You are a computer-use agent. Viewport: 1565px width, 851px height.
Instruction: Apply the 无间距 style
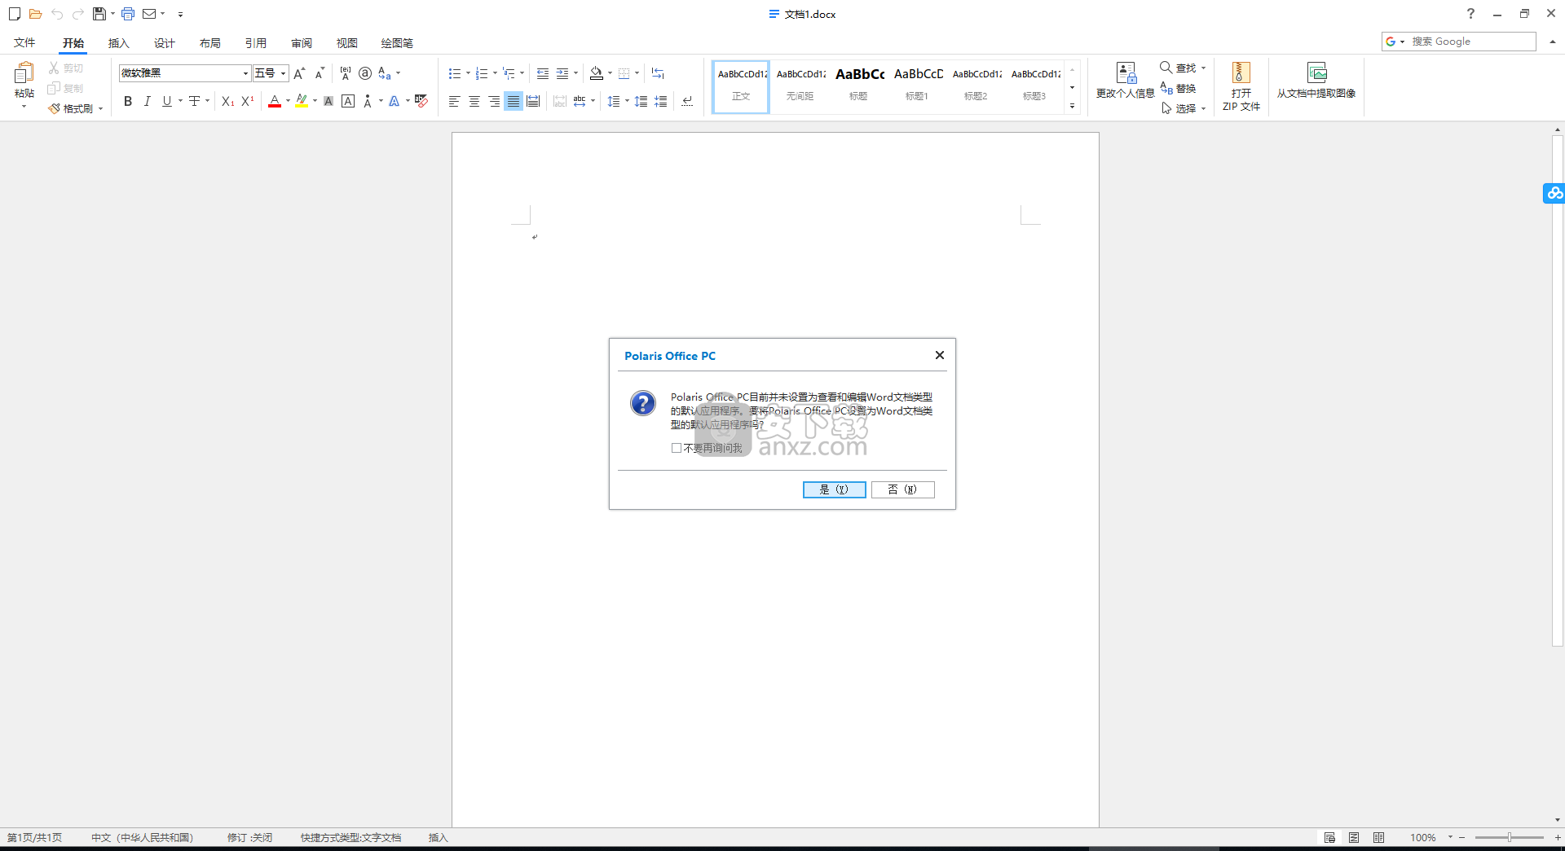point(800,86)
